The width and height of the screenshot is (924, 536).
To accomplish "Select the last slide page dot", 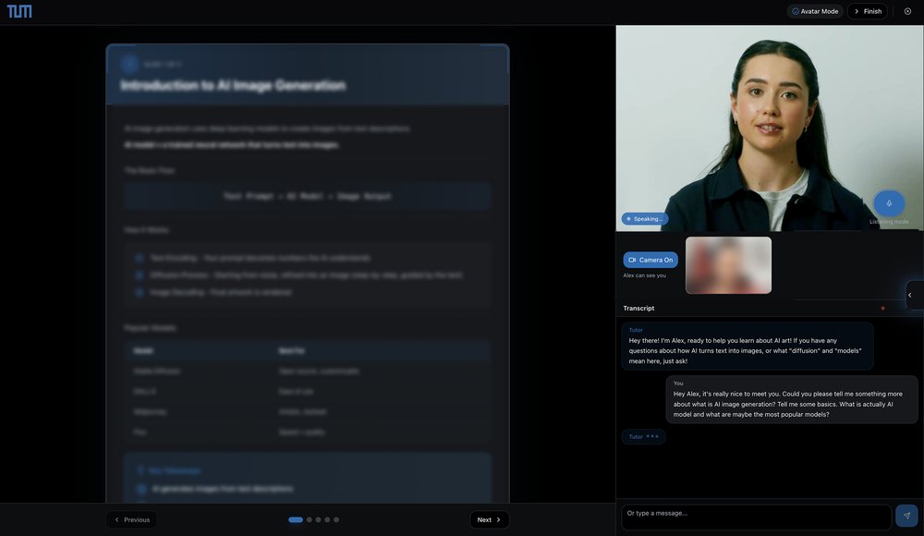I will 336,519.
